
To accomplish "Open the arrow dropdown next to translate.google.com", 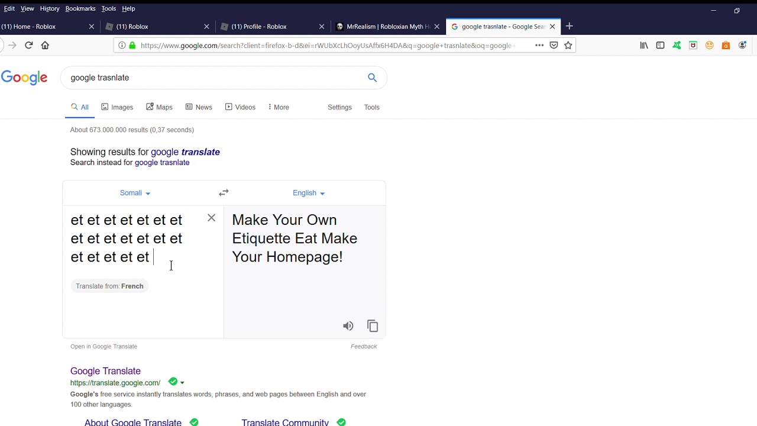I will tap(182, 383).
